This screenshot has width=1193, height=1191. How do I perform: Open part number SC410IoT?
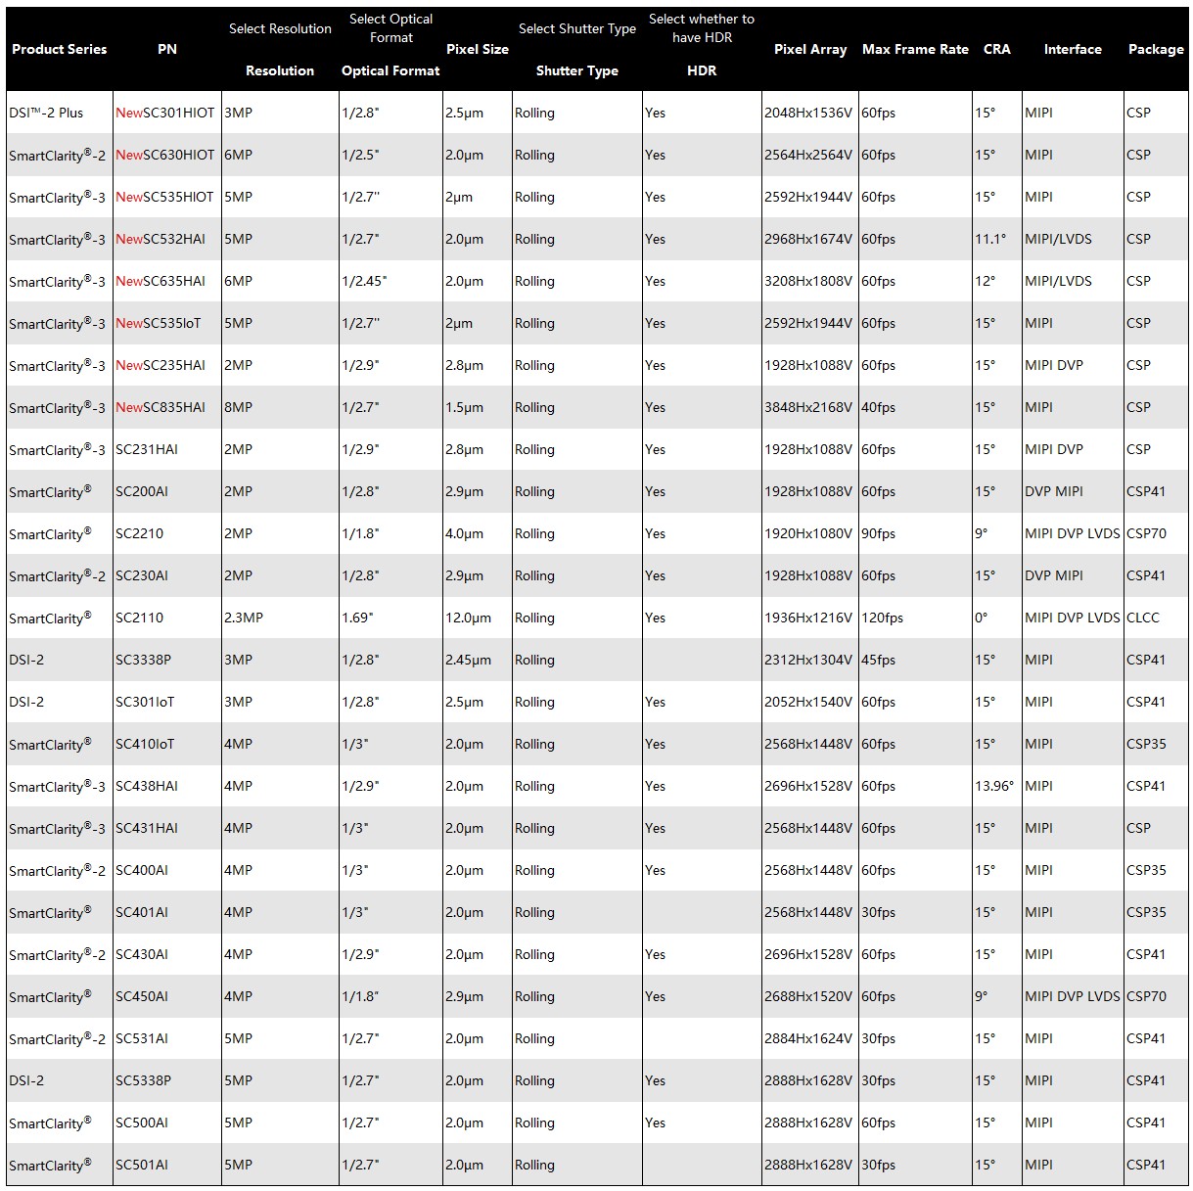(x=145, y=744)
